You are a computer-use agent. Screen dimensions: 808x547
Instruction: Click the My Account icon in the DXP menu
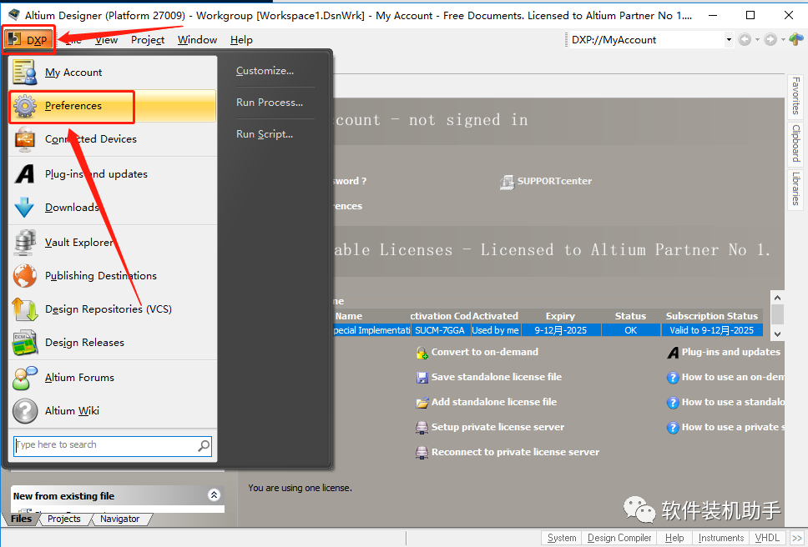24,72
